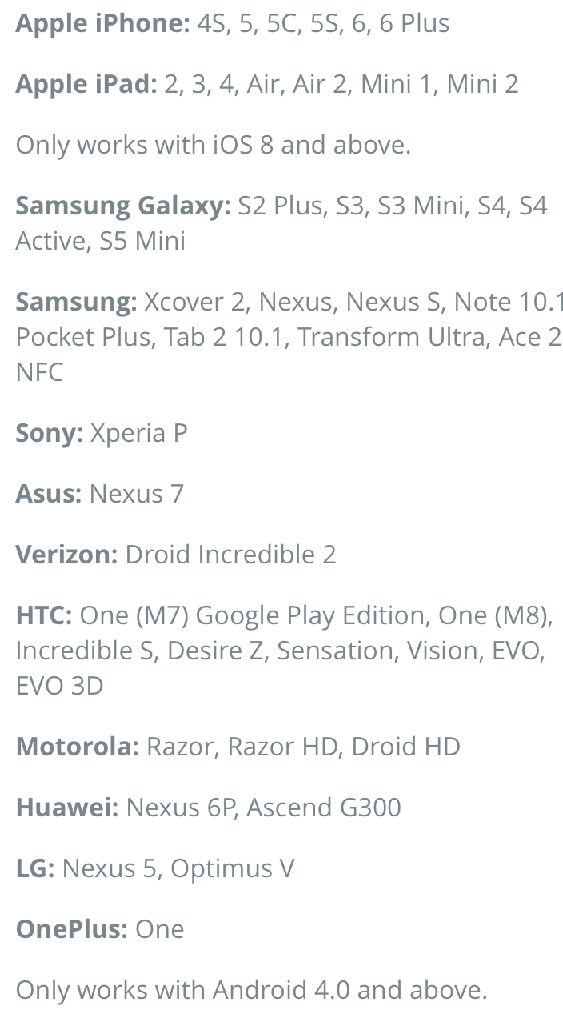Image resolution: width=563 pixels, height=1010 pixels.
Task: Select the "Huawei:" bold label
Action: 66,808
